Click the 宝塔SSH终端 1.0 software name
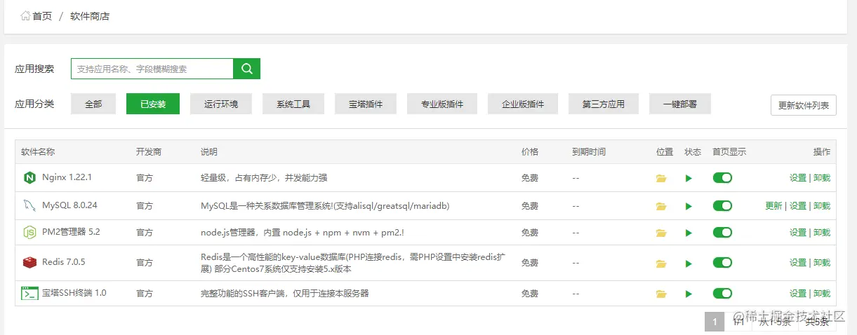 point(74,293)
